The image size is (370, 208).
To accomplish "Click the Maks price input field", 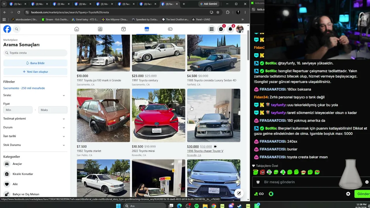I will (53, 110).
